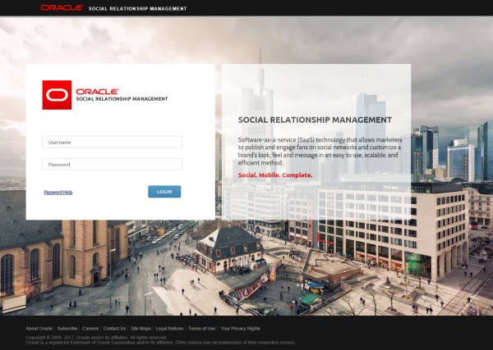493x350 pixels.
Task: Click the Oracle logo in the top header
Action: tap(61, 8)
